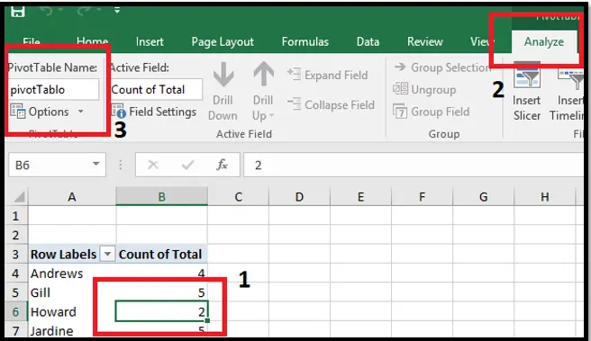591x341 pixels.
Task: Open the File tab
Action: pos(32,42)
